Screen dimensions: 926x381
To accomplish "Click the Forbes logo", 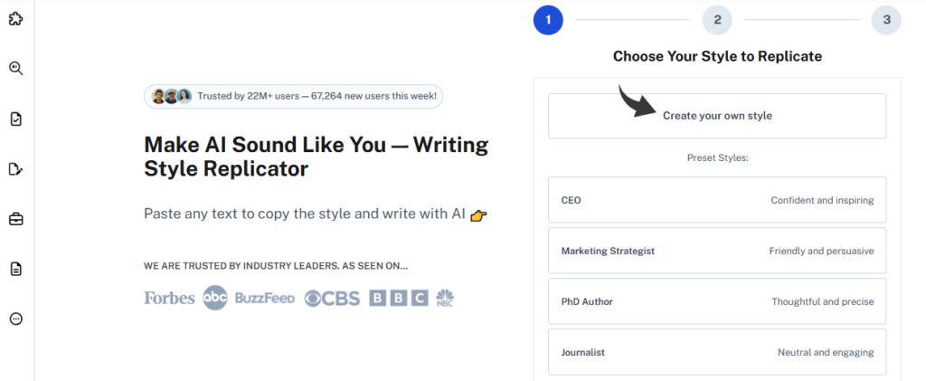I will click(169, 298).
